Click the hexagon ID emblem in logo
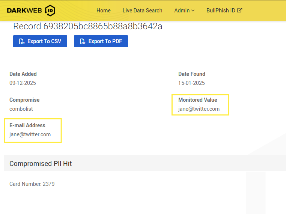286x214 pixels. 50,11
